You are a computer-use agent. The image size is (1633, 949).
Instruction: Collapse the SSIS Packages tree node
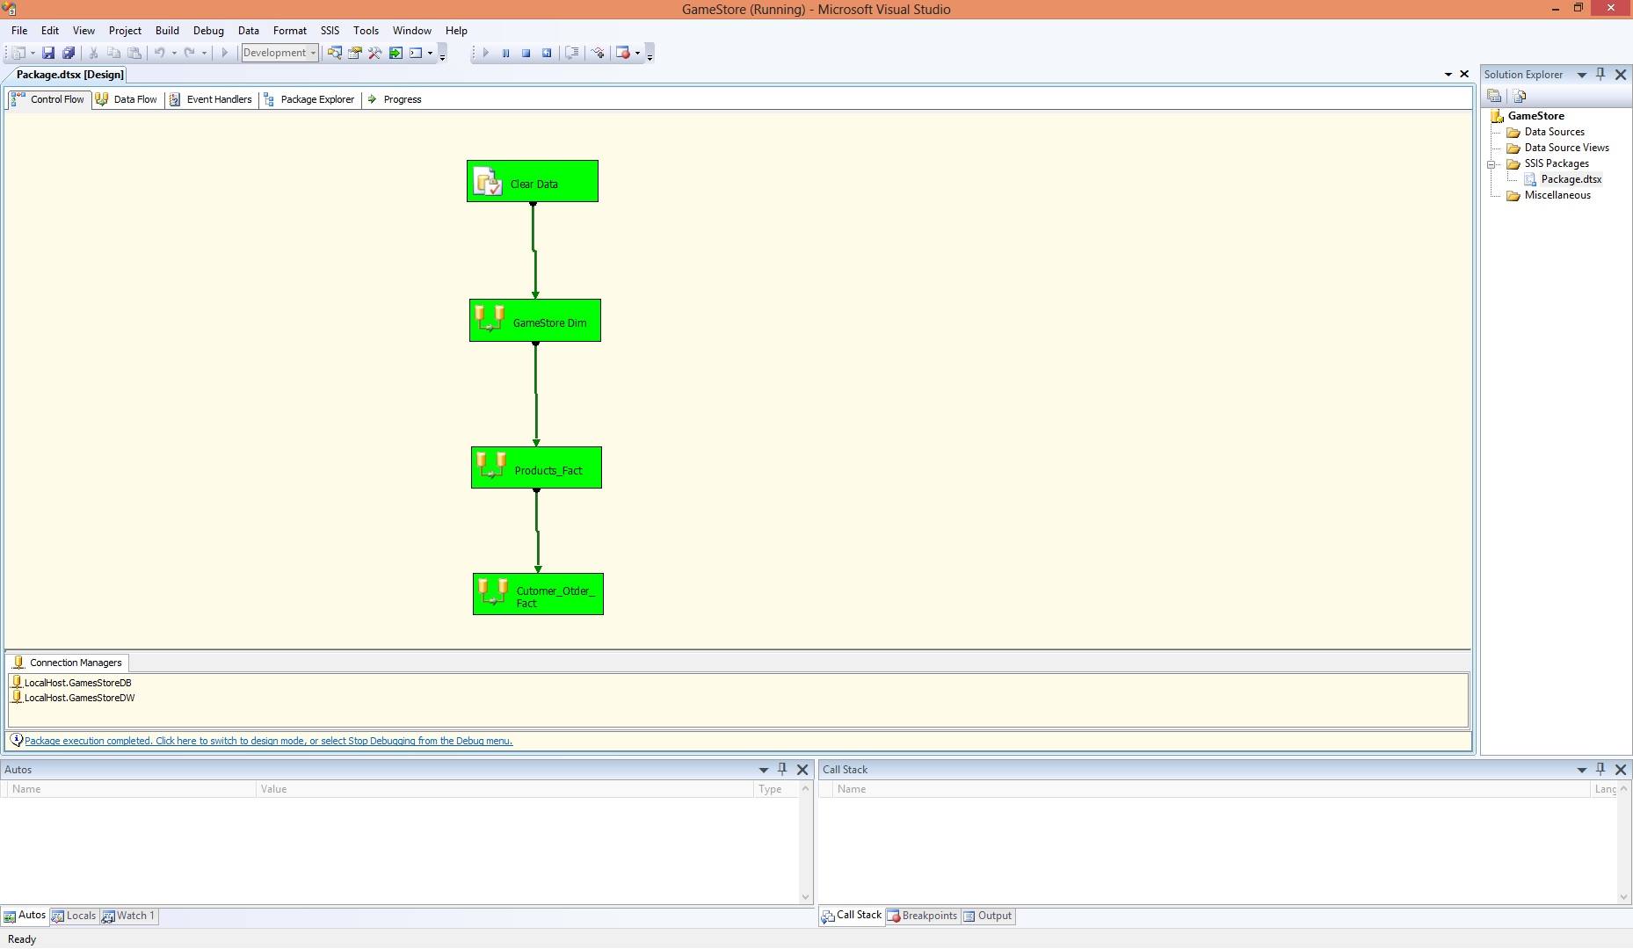click(x=1491, y=164)
